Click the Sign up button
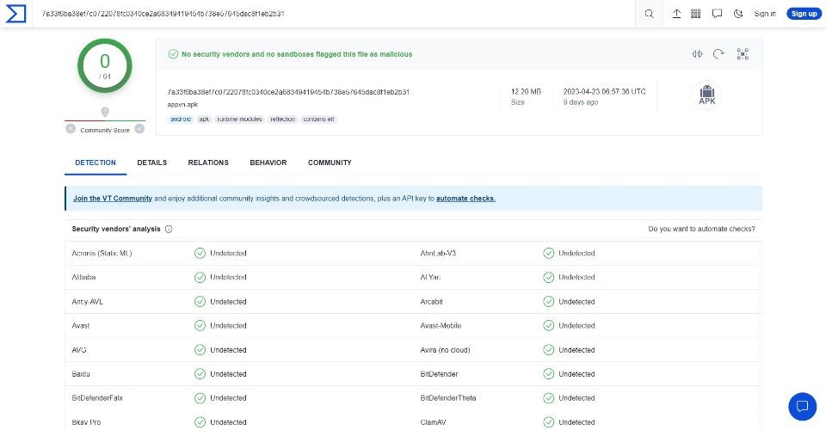Screen dimensions: 826x430 click(804, 14)
